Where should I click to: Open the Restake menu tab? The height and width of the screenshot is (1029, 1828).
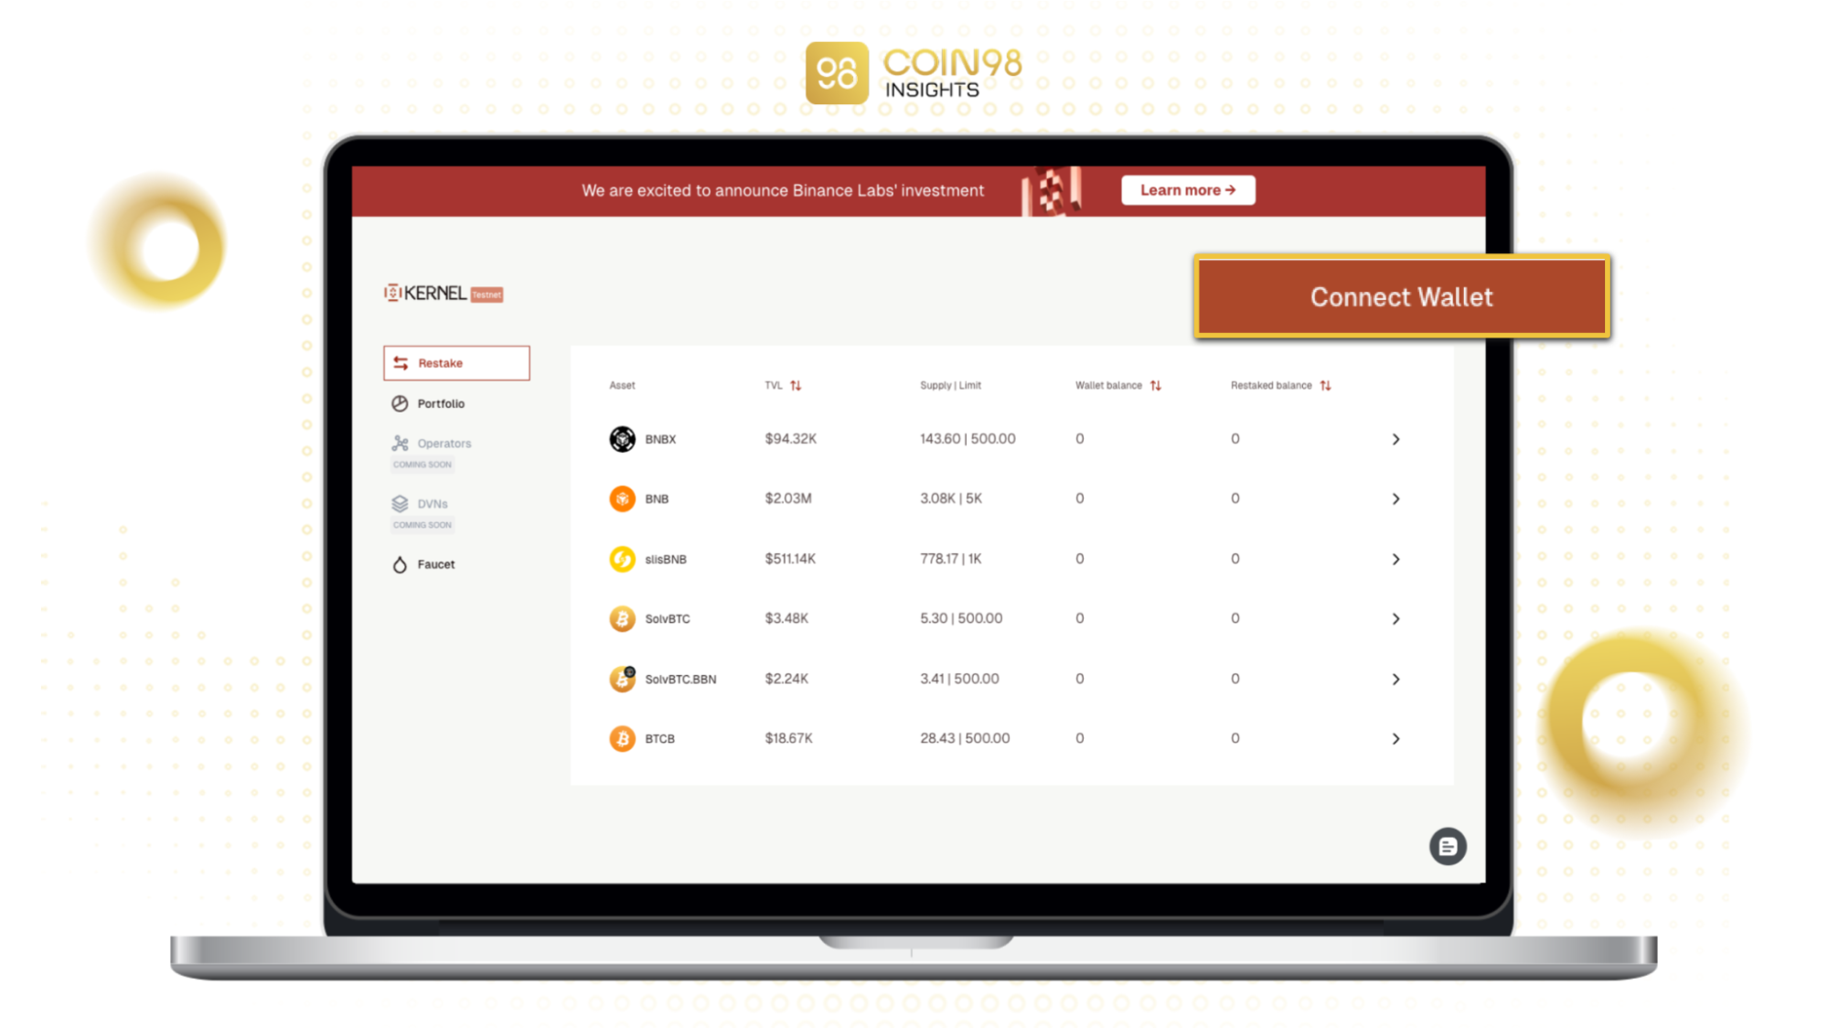tap(455, 363)
